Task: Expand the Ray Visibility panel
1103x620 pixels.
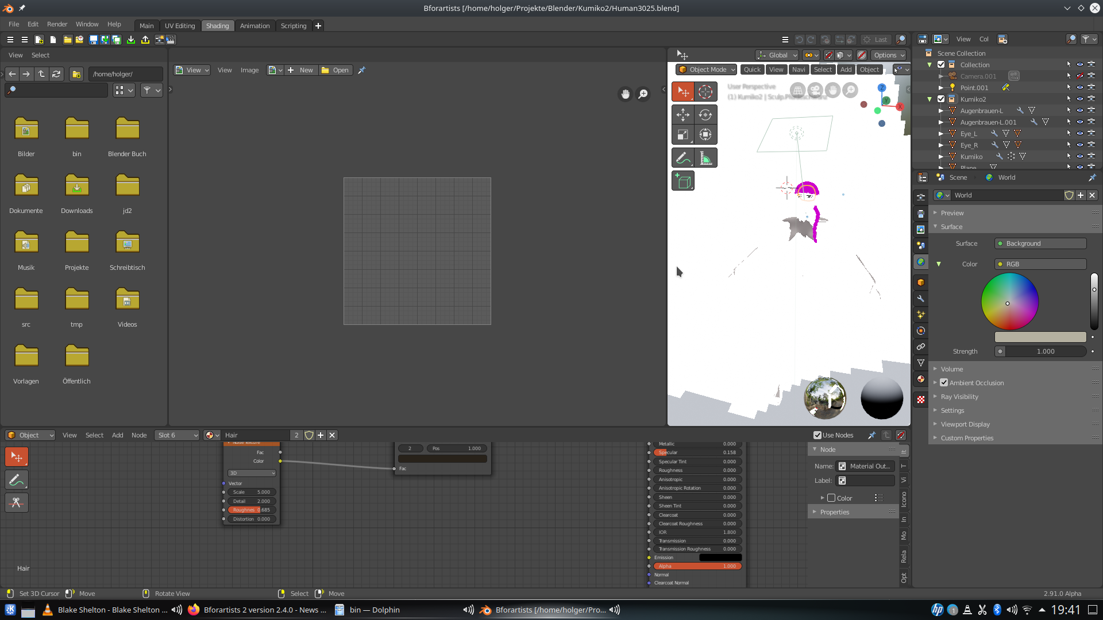Action: click(x=959, y=397)
